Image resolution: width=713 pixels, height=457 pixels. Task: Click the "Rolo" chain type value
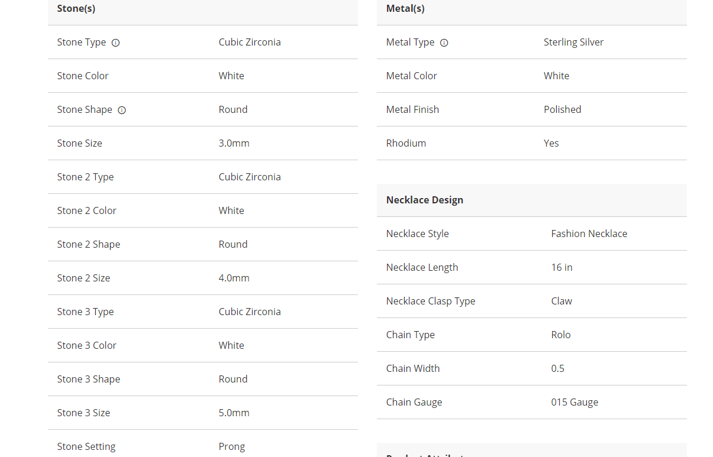561,335
